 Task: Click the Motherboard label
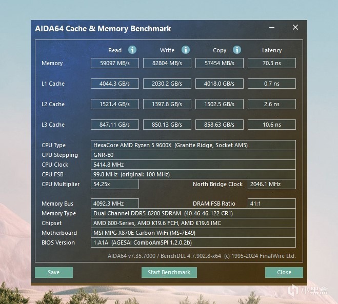(59, 233)
